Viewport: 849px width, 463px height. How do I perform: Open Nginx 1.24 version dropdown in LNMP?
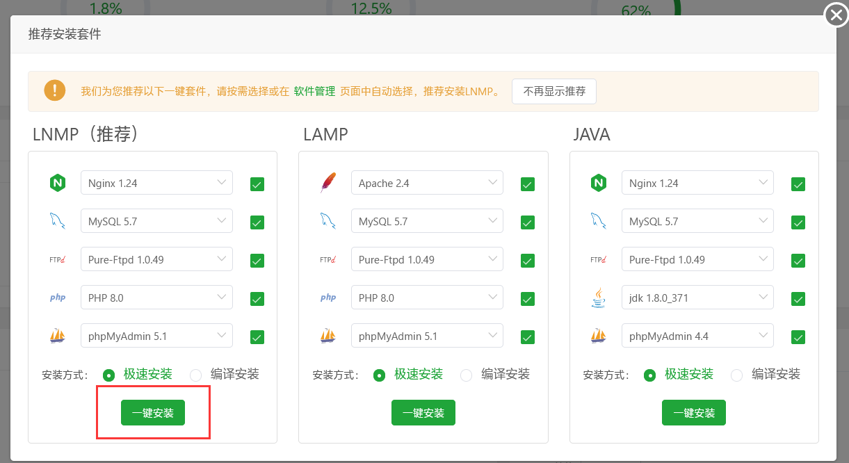(x=156, y=184)
